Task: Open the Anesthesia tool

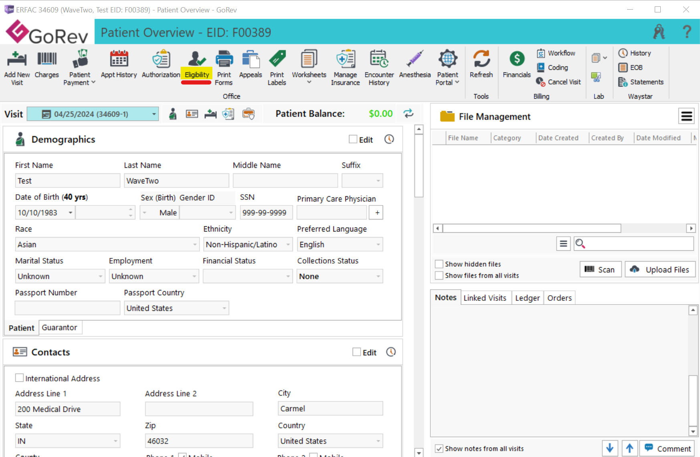Action: point(415,64)
